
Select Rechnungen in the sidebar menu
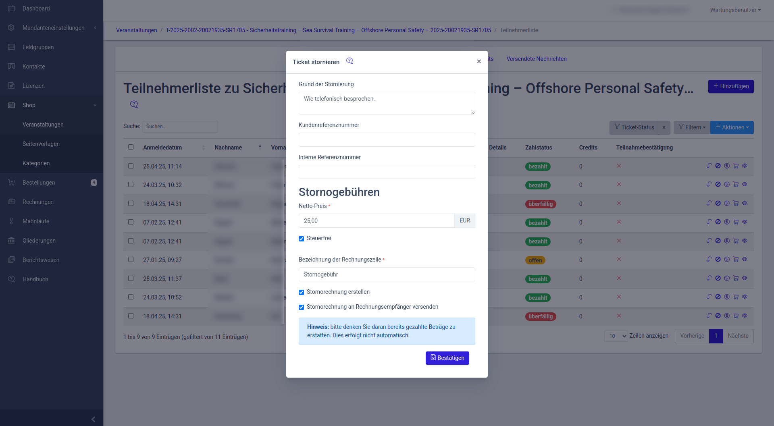point(38,202)
